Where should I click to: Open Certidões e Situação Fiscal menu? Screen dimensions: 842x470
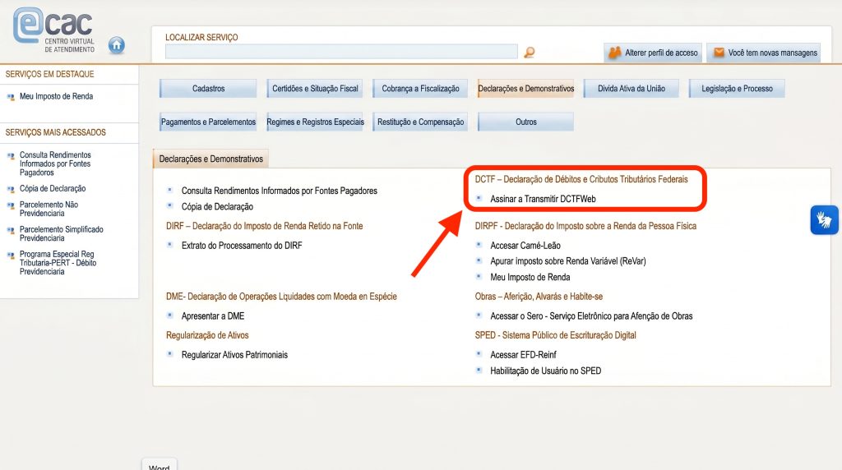[315, 89]
